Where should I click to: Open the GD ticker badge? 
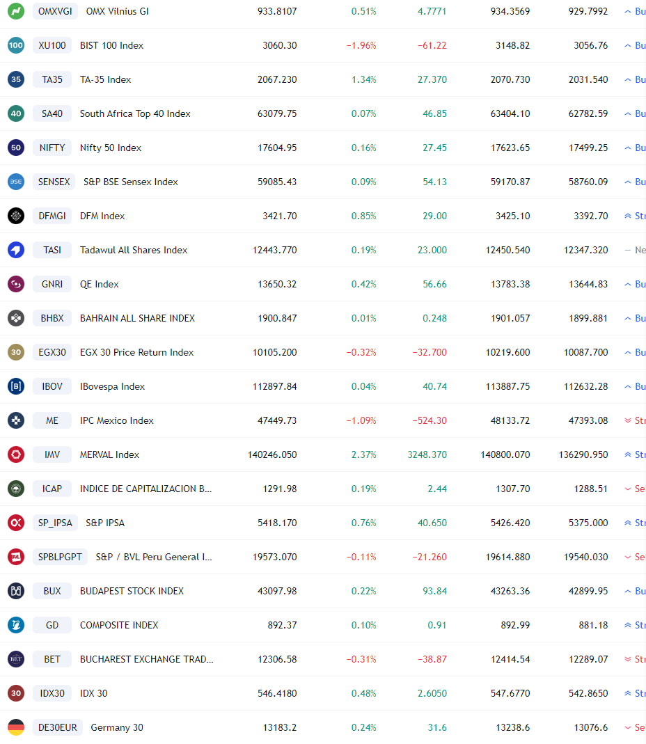(x=52, y=626)
